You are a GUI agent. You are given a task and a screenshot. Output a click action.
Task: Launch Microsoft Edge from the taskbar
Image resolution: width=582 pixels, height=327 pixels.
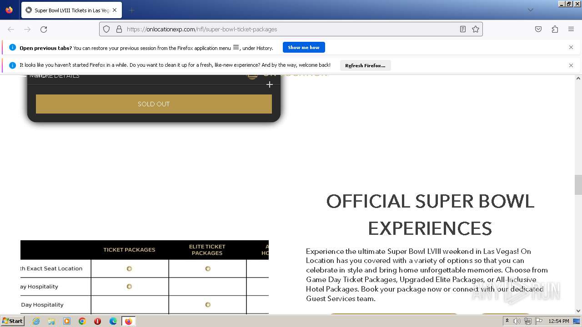pyautogui.click(x=113, y=321)
